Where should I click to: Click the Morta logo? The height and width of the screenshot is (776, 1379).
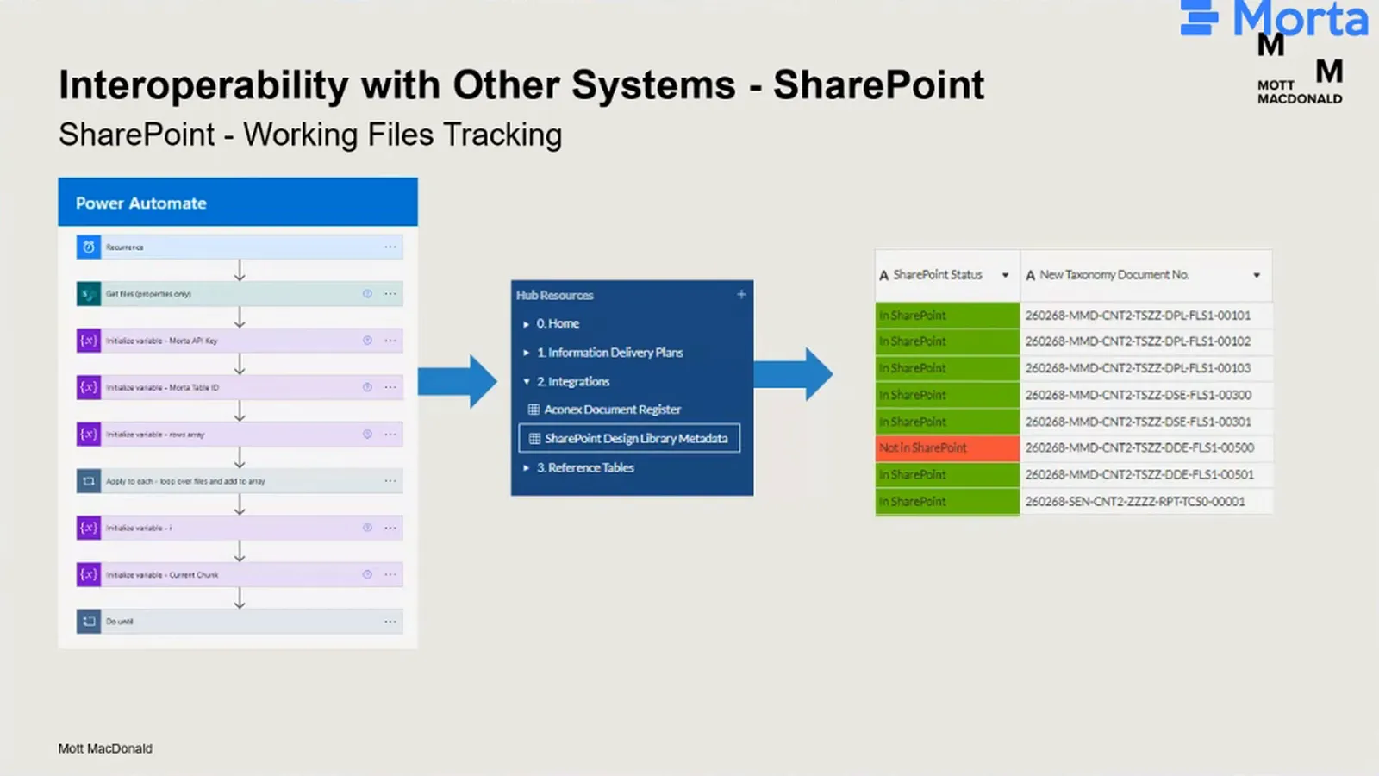1275,19
